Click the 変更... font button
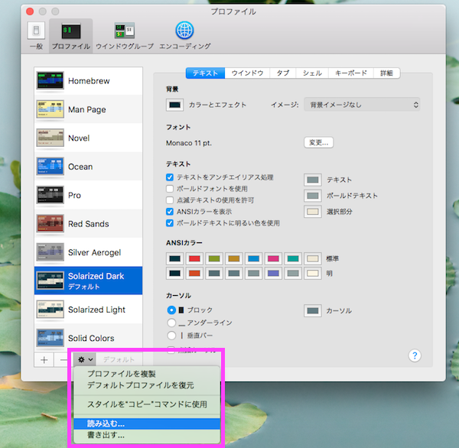The image size is (459, 448). click(318, 142)
